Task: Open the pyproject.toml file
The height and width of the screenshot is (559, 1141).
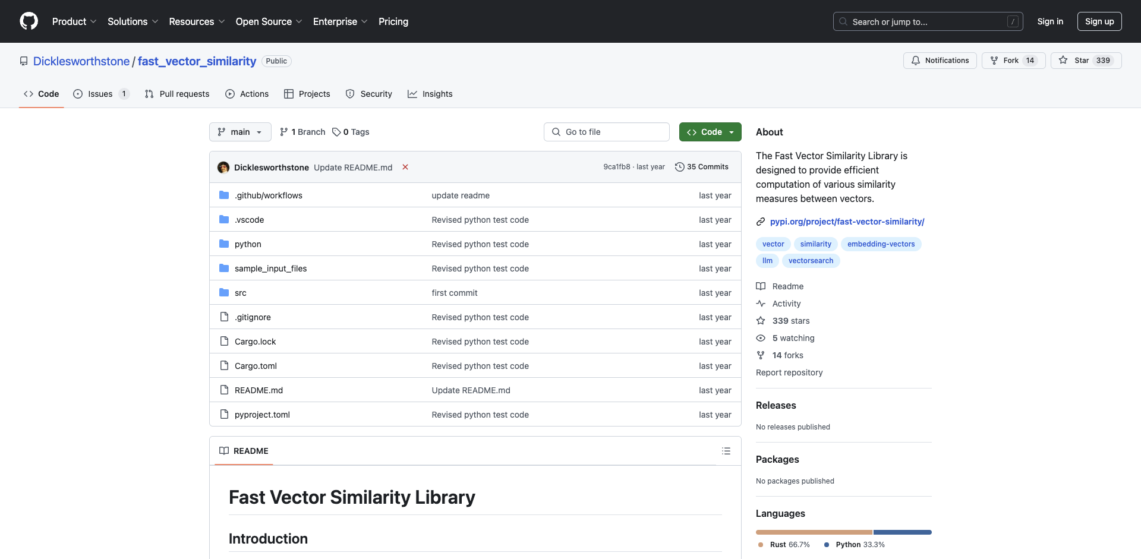Action: (262, 415)
